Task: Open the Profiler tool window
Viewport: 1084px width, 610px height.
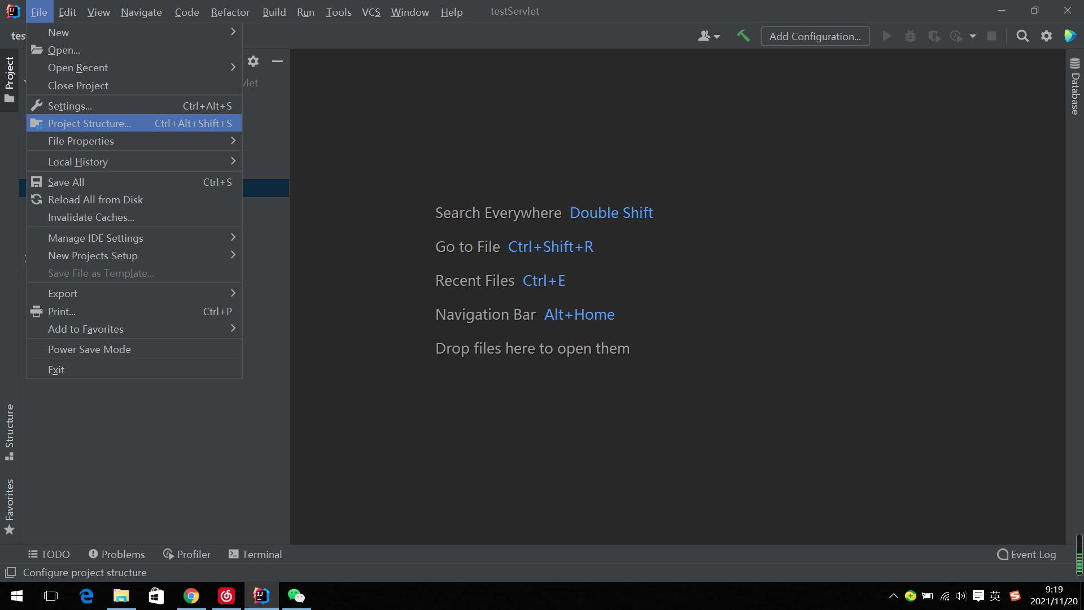Action: tap(187, 554)
